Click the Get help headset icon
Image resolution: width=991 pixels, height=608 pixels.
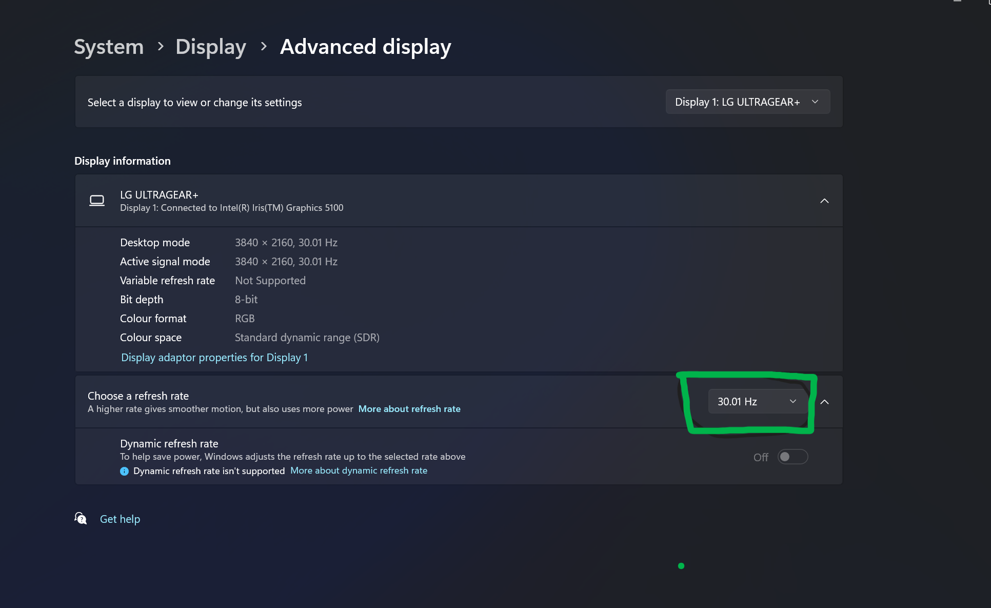pyautogui.click(x=81, y=519)
